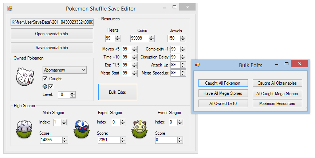
Task: Click the Meowth Event Stages icon
Action: click(139, 129)
